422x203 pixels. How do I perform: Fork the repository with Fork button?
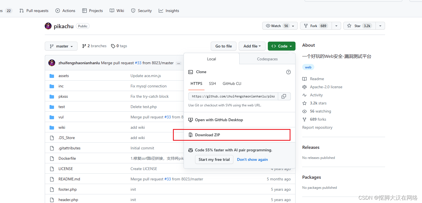pyautogui.click(x=316, y=26)
